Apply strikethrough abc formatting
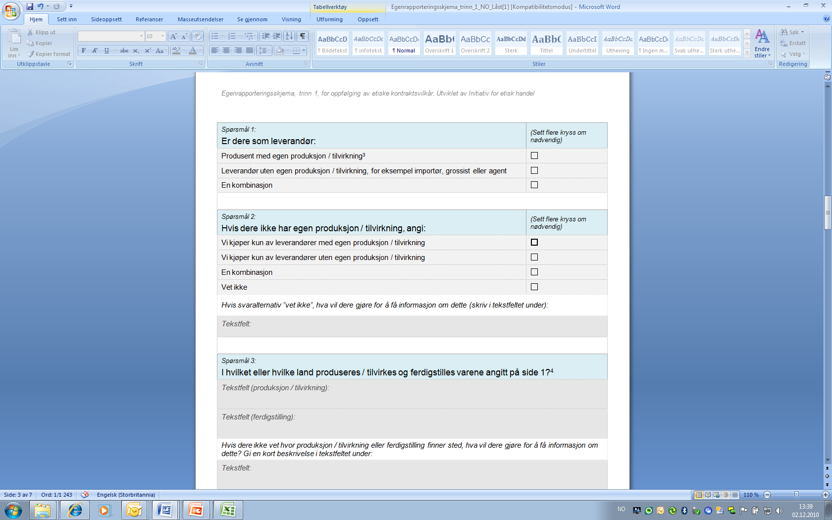The width and height of the screenshot is (832, 520). tap(124, 51)
